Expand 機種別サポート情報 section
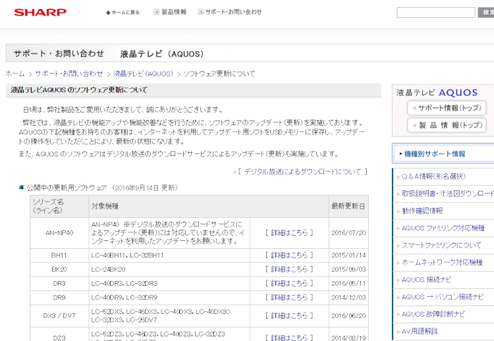Image resolution: width=494 pixels, height=341 pixels. click(435, 154)
